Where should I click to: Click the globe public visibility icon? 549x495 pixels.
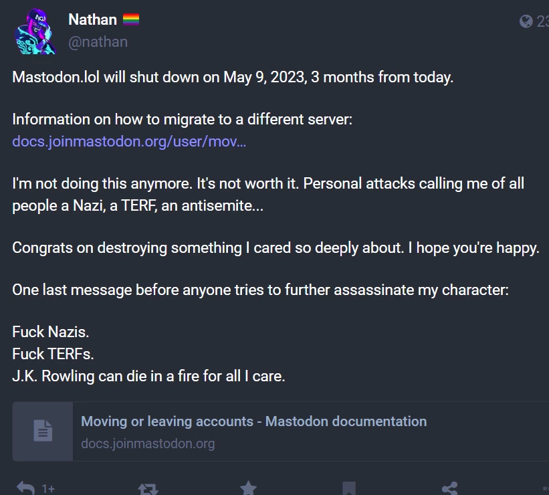point(526,21)
